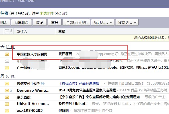Open 【京东直投广告】 notification mail subject

coord(99,97)
